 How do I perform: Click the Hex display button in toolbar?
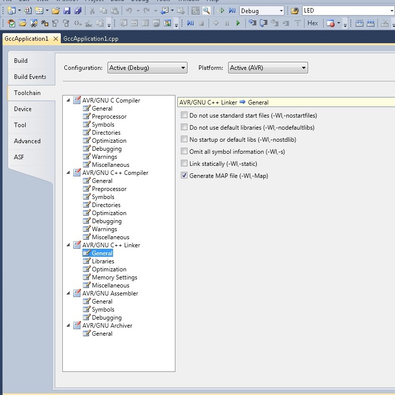[313, 23]
